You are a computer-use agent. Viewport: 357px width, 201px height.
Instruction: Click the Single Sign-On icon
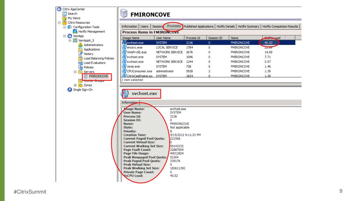[70, 90]
